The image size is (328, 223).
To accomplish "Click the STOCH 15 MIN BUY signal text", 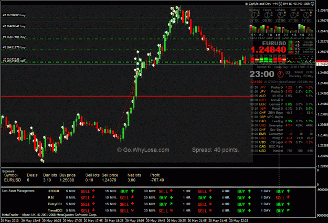I will [124, 191].
